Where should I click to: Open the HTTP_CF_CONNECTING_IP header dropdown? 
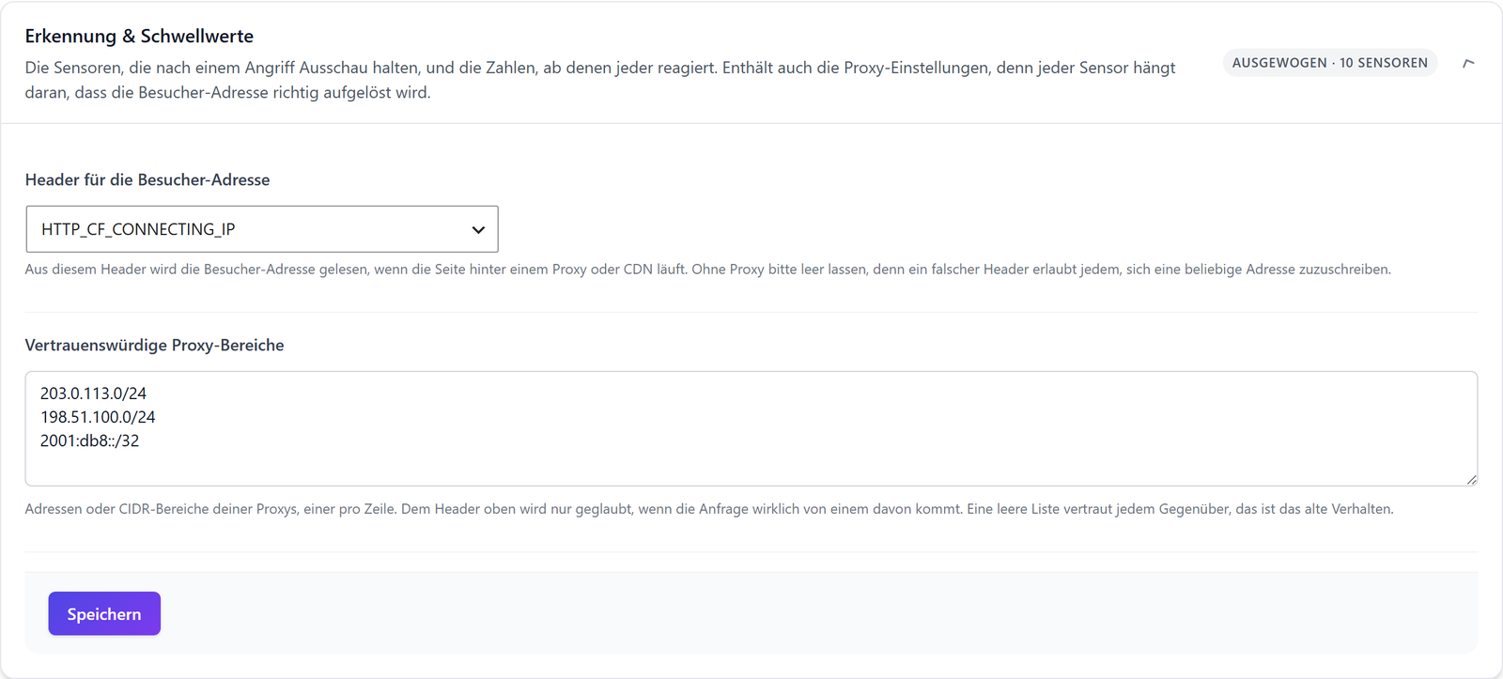(x=262, y=229)
